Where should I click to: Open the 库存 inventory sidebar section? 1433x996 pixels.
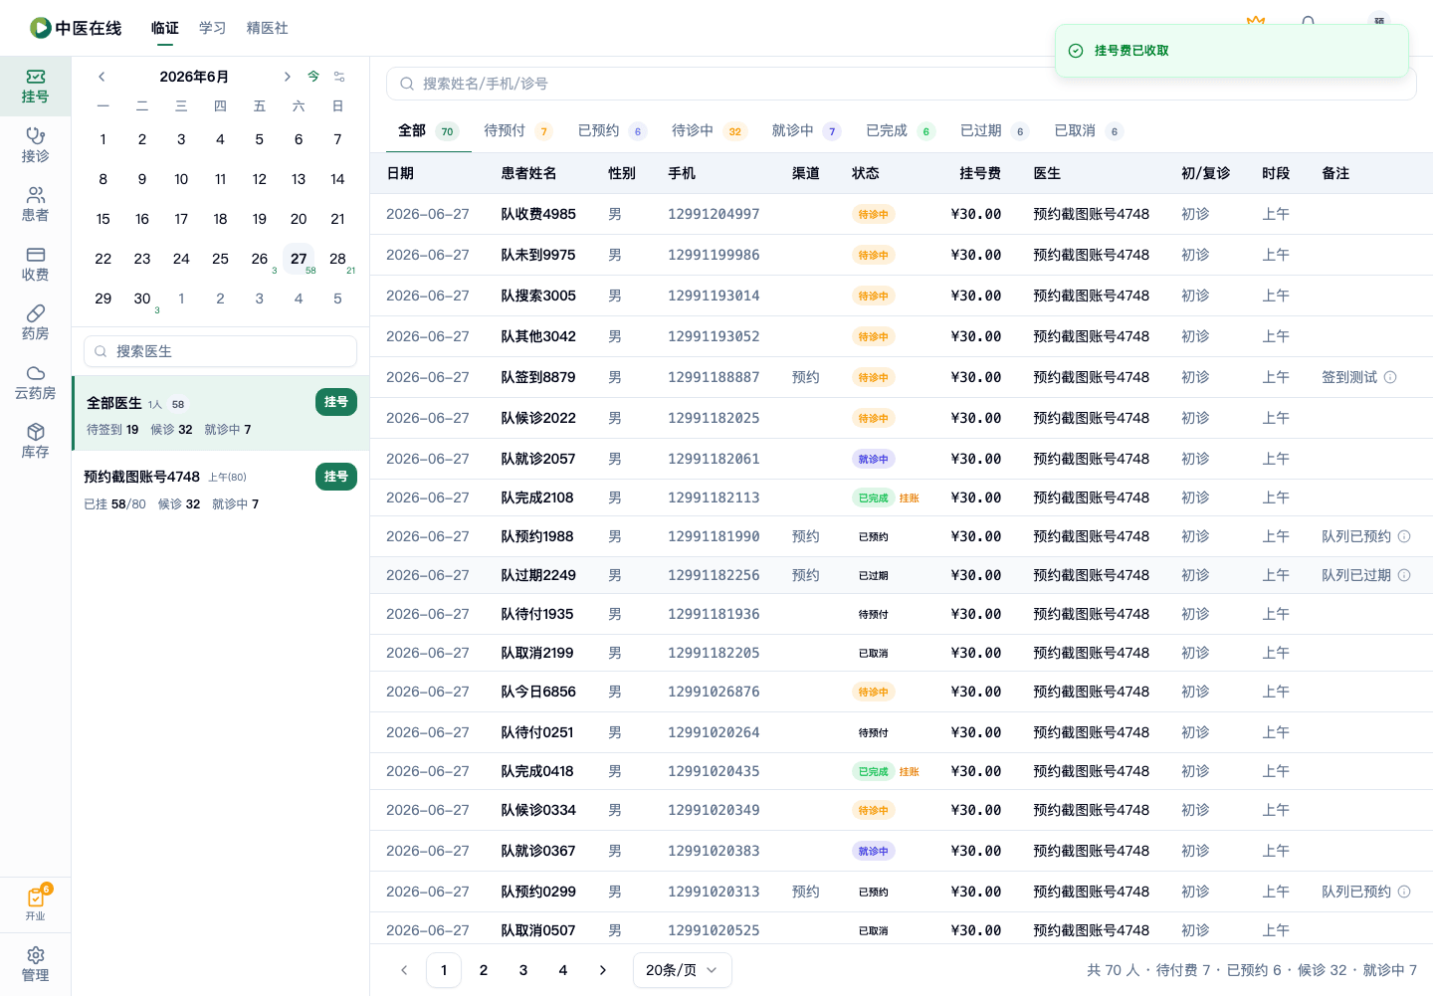[x=35, y=442]
